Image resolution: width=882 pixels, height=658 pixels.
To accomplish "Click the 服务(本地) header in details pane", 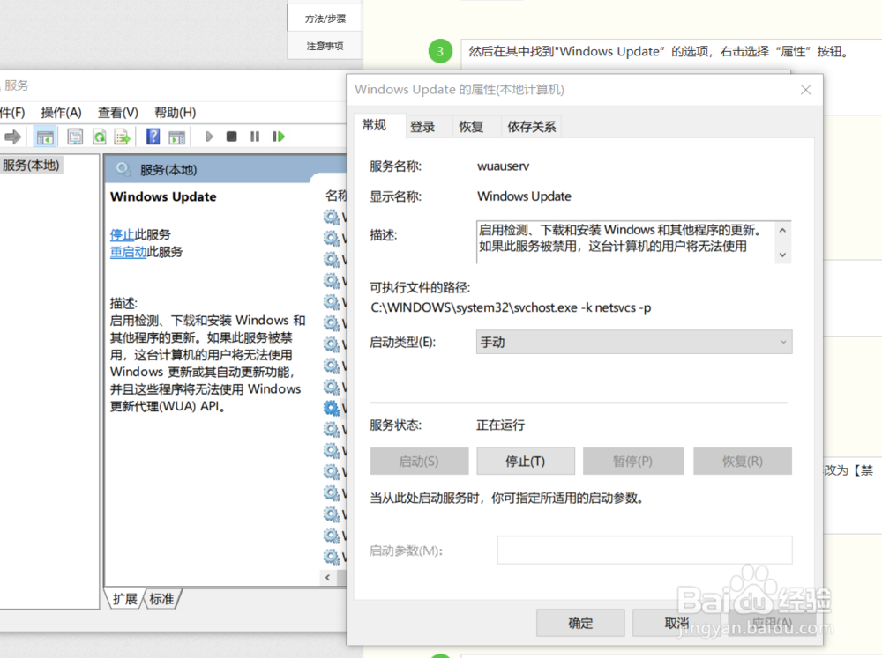I will click(168, 170).
